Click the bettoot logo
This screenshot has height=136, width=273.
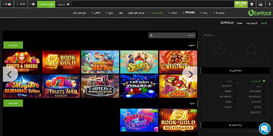coord(260,13)
